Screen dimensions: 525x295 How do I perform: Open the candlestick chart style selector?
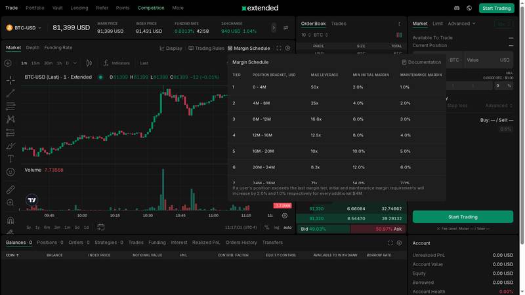click(x=89, y=63)
